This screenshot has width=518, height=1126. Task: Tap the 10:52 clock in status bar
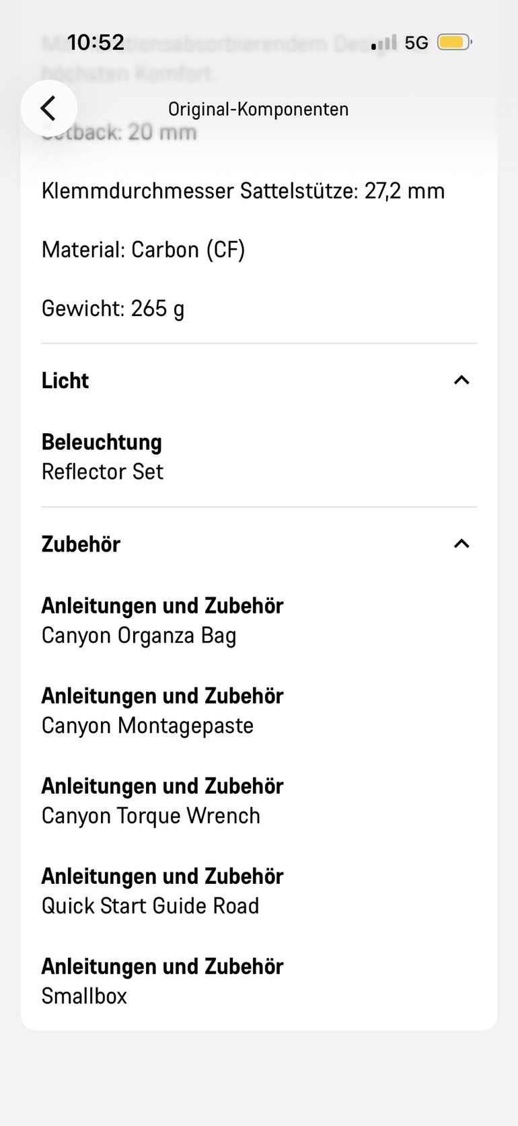coord(96,42)
